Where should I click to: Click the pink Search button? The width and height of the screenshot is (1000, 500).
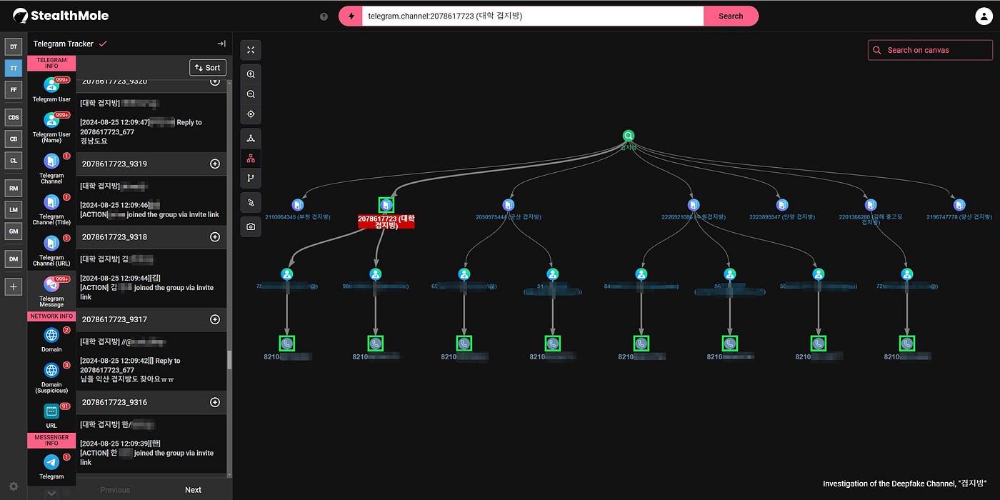point(731,16)
